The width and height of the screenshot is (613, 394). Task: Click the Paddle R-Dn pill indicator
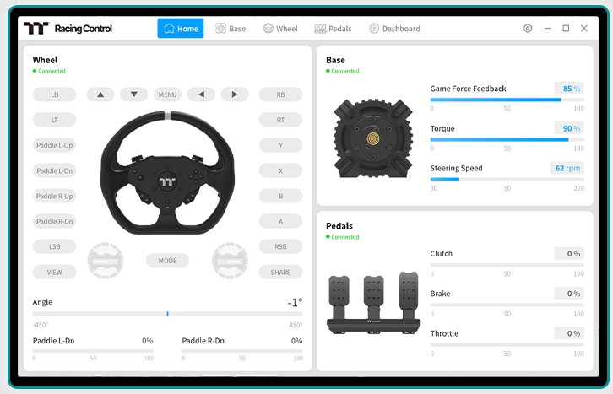click(x=54, y=221)
